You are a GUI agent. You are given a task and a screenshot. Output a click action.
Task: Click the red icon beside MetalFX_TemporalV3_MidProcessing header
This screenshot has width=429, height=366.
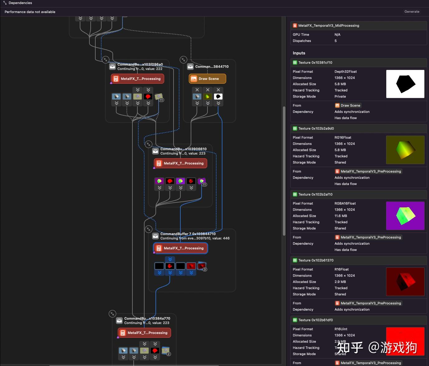[x=295, y=25]
